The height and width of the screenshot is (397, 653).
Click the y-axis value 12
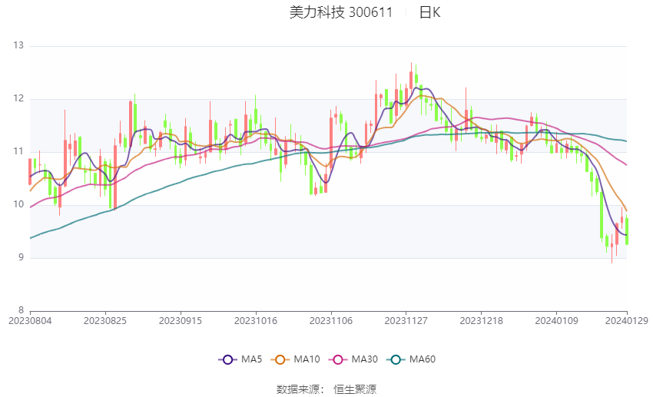pyautogui.click(x=18, y=98)
